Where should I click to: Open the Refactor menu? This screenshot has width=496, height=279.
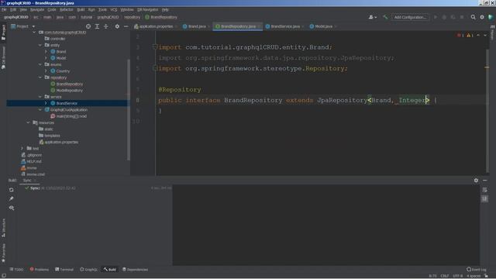(66, 10)
